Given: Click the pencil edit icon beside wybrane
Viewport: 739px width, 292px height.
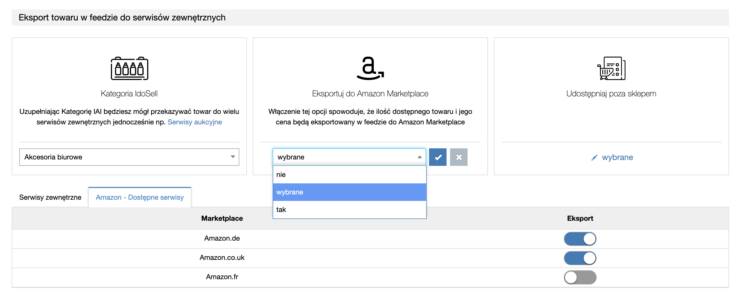Looking at the screenshot, I should pos(594,158).
